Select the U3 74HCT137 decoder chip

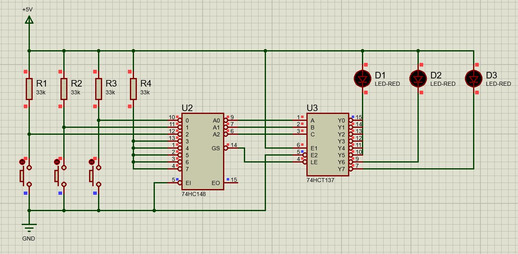(328, 145)
